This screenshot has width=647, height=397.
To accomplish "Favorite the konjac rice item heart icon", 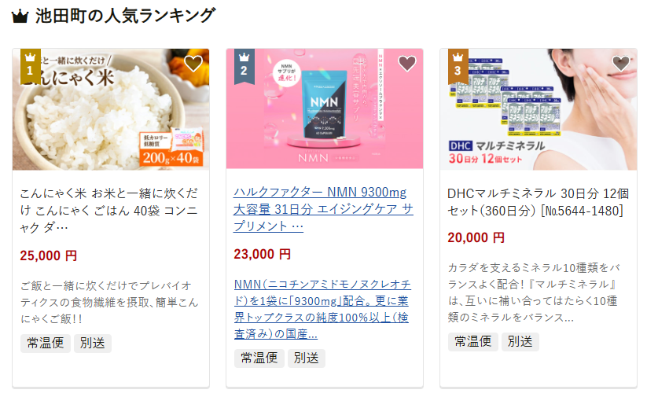I will (193, 63).
